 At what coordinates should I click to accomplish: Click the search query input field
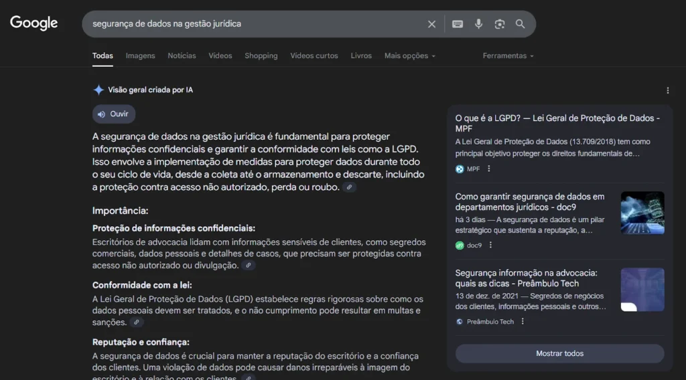point(254,24)
